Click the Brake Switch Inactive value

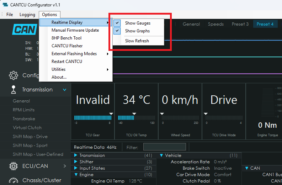223,168
